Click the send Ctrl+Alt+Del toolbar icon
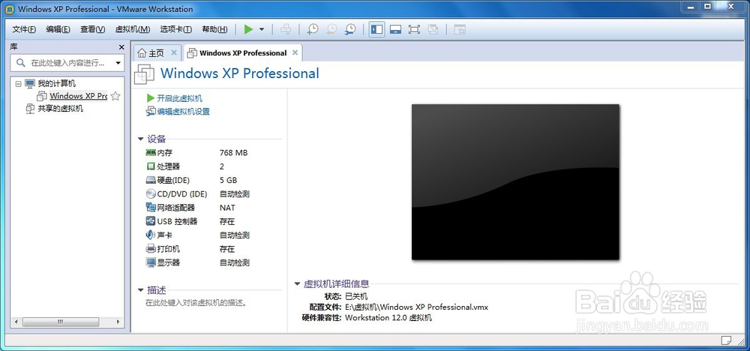This screenshot has height=351, width=750. (x=286, y=30)
